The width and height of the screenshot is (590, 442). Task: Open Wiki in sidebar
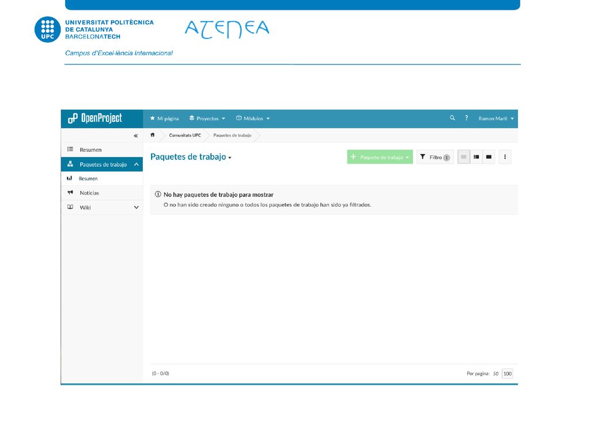point(102,207)
